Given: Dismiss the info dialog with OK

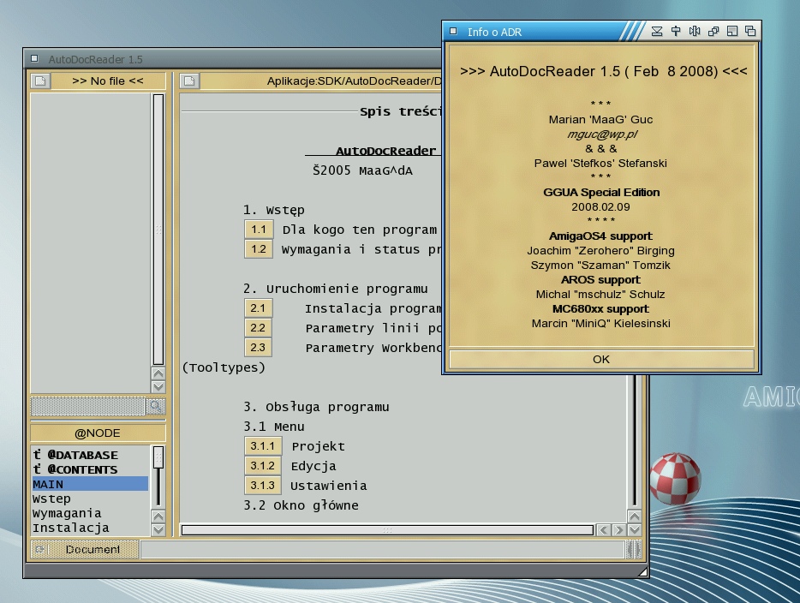Looking at the screenshot, I should tap(601, 359).
